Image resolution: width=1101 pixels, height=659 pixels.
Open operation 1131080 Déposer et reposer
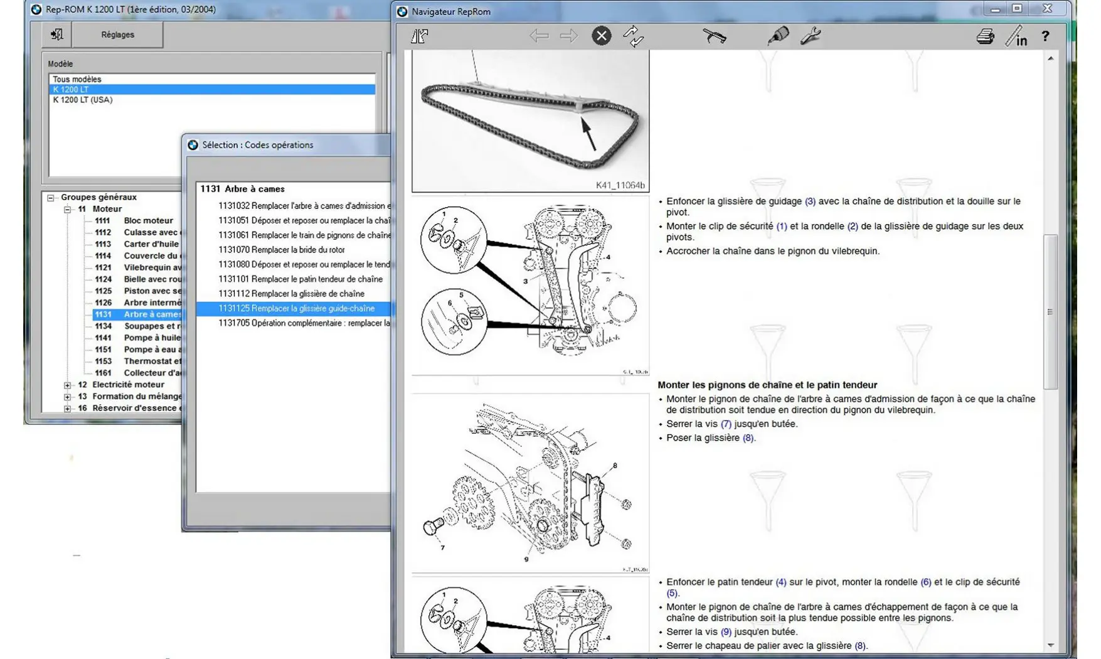304,264
